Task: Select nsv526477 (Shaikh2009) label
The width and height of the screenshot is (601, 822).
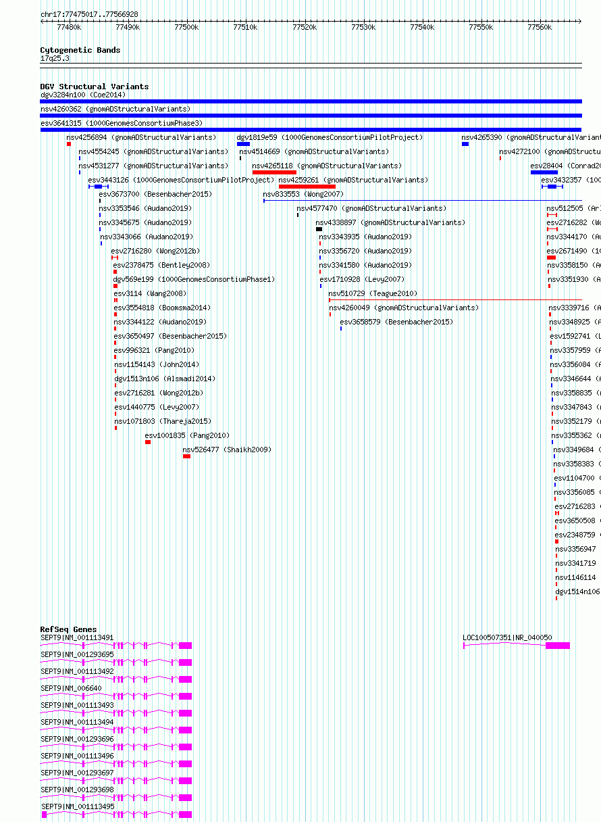Action: (227, 450)
